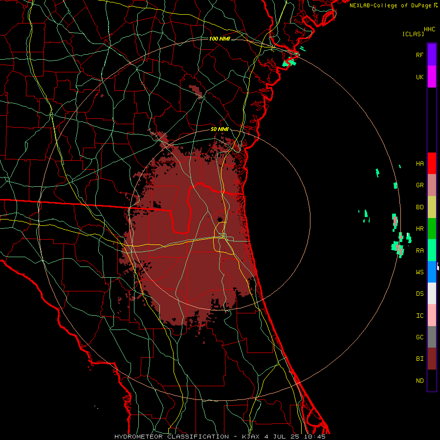Click the BI brown legend swatch

pyautogui.click(x=432, y=359)
